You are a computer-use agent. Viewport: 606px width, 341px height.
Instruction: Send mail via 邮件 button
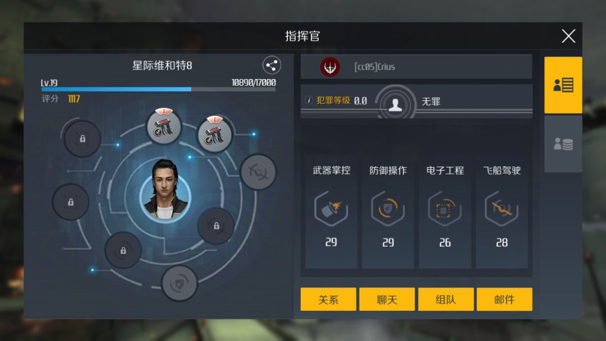pyautogui.click(x=504, y=299)
